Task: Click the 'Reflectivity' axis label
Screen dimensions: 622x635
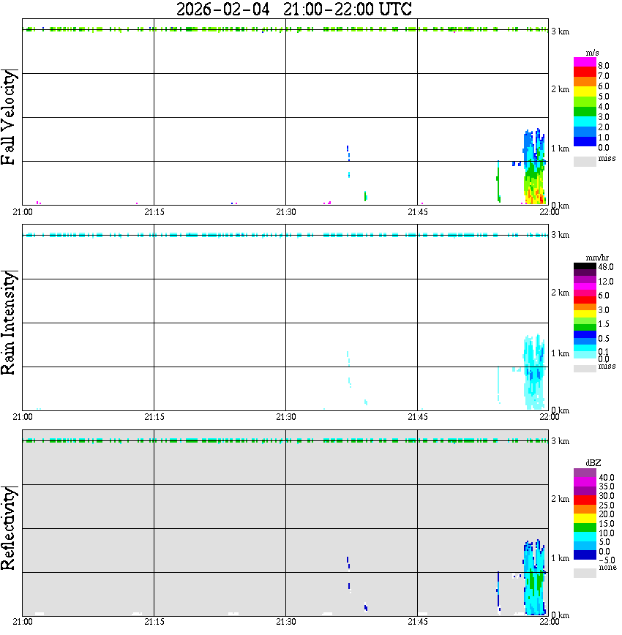Action: (9, 528)
